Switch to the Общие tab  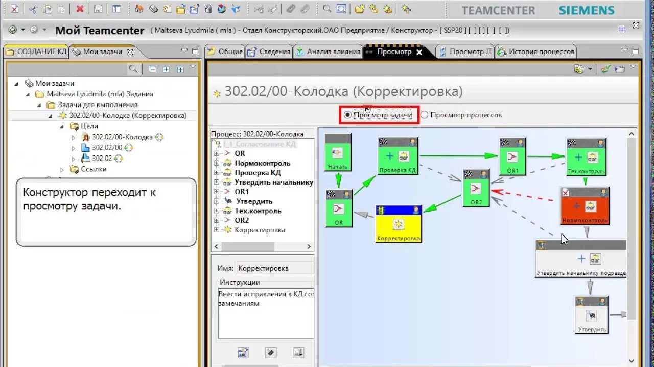tap(225, 51)
